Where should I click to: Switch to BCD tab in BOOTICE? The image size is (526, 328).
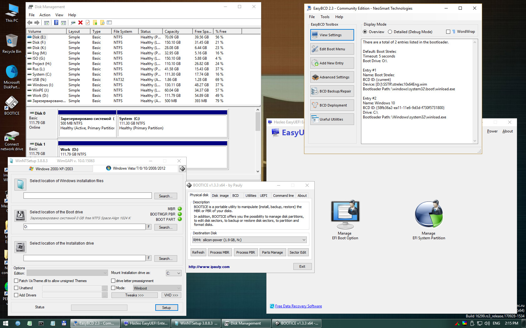[235, 196]
